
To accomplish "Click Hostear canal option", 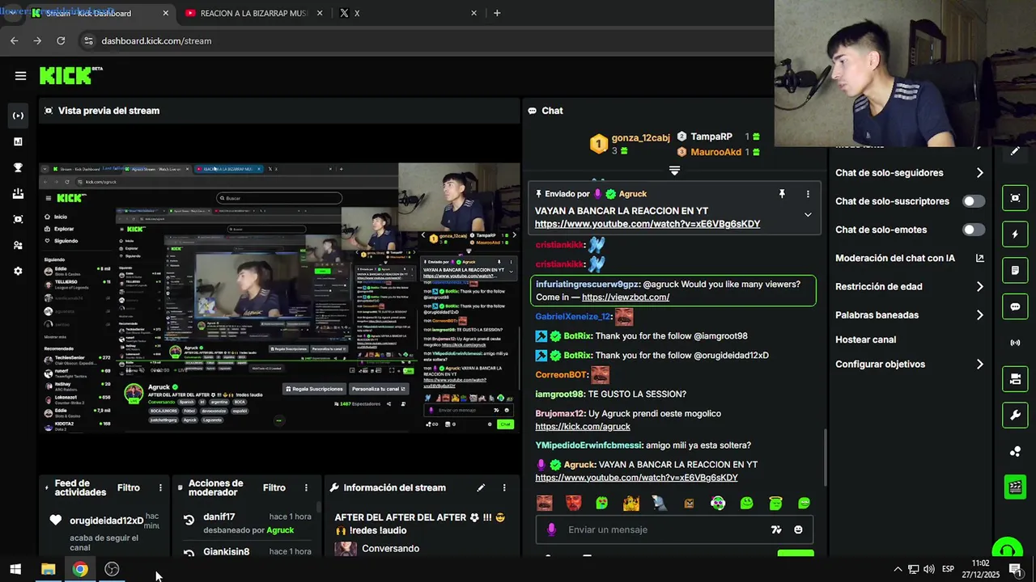I will (x=865, y=339).
